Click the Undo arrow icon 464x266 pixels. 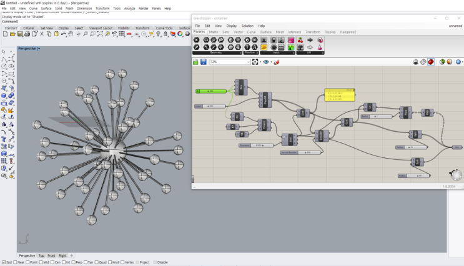point(63,34)
